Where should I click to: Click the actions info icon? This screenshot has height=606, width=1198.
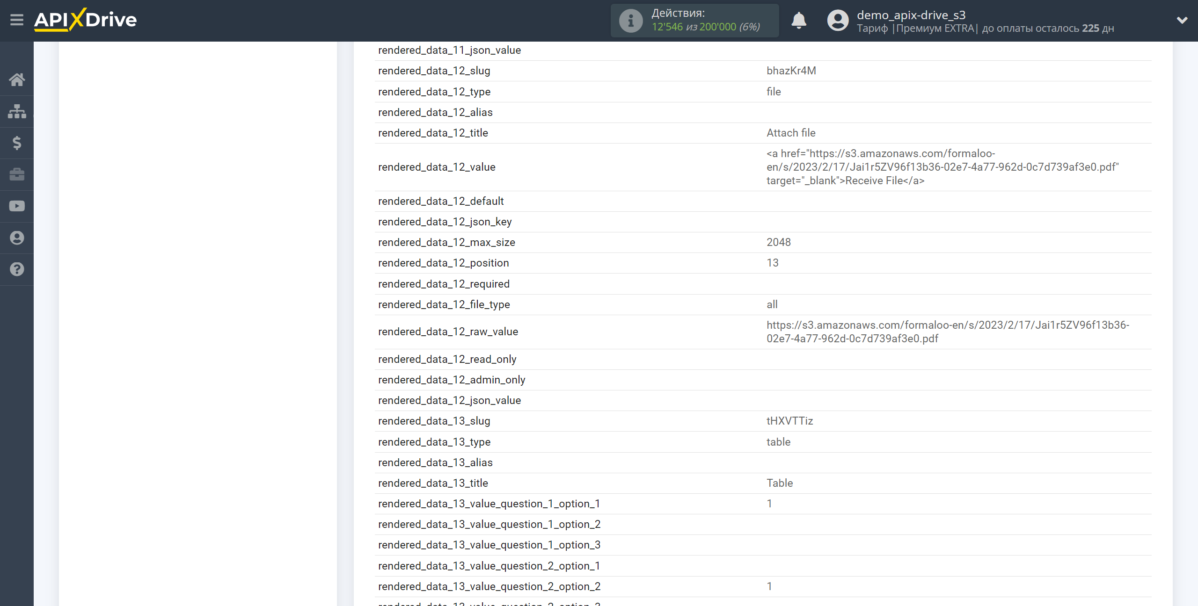(x=630, y=21)
